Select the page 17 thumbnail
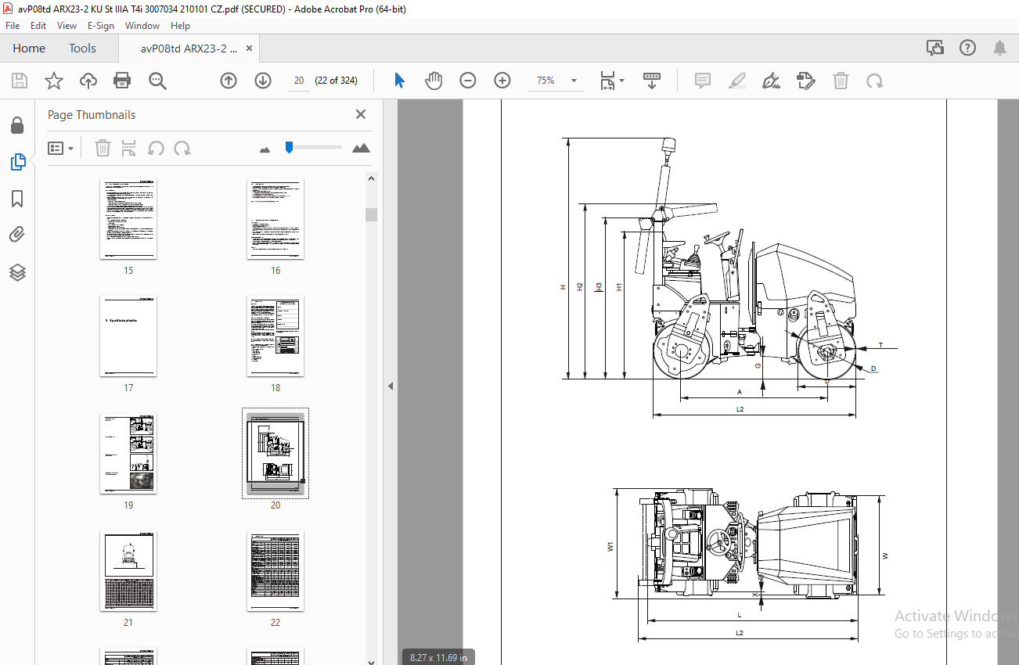The height and width of the screenshot is (665, 1019). click(128, 336)
